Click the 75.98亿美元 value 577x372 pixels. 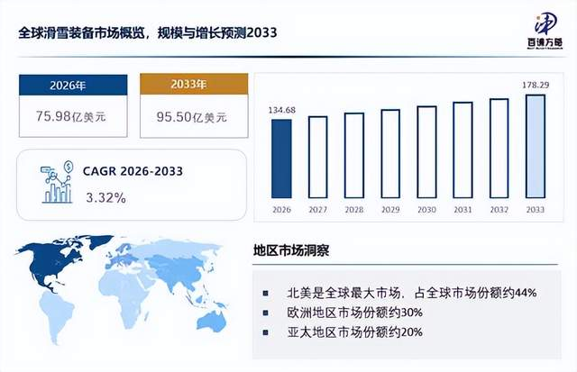[x=70, y=116]
